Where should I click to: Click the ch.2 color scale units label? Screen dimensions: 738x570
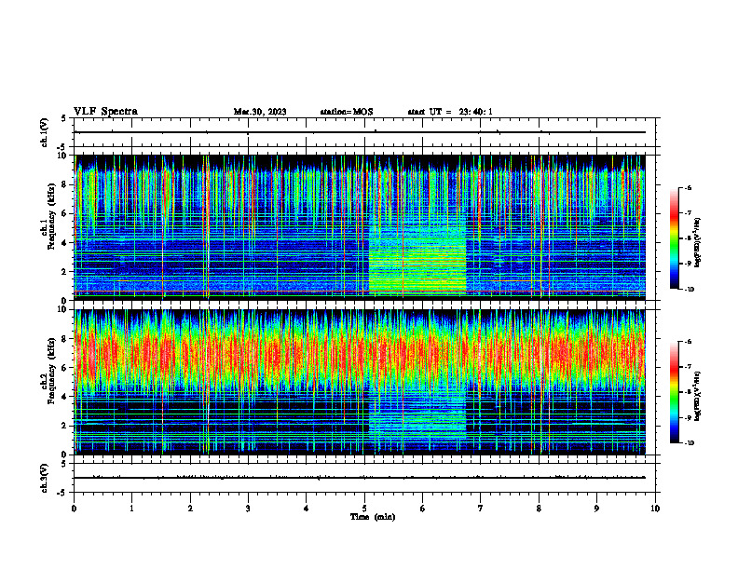[698, 397]
